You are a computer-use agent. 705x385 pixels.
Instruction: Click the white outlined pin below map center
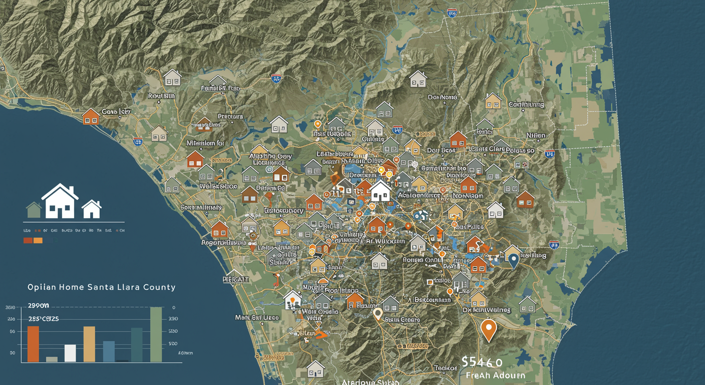point(378,314)
